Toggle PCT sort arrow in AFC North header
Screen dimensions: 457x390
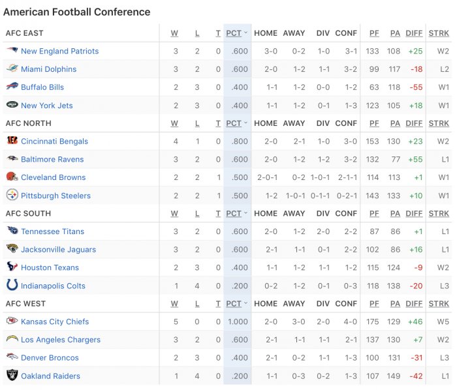245,123
